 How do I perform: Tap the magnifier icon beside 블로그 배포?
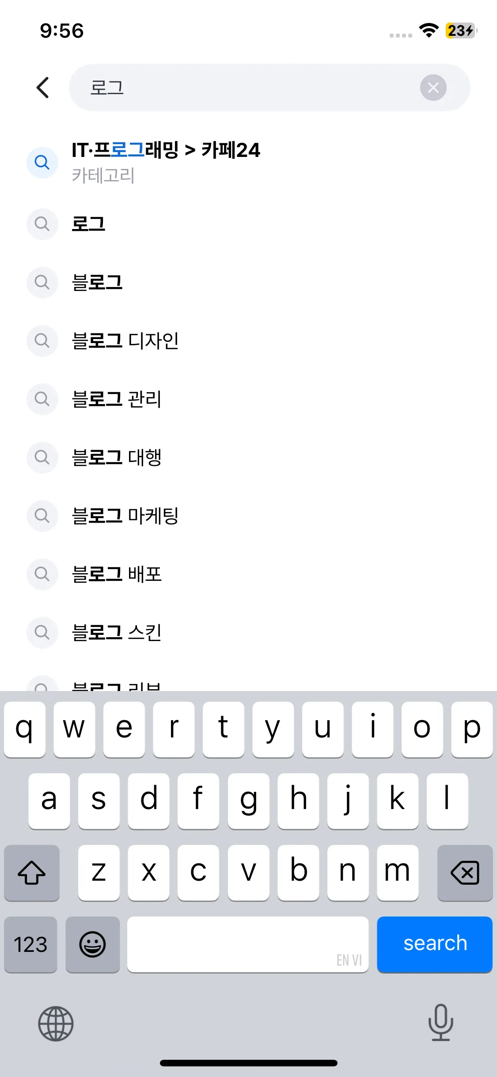coord(42,574)
